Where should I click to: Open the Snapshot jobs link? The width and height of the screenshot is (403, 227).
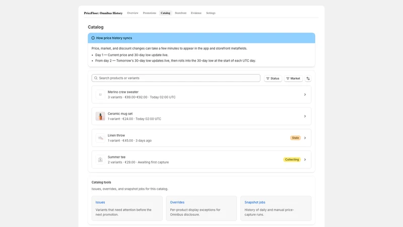click(x=255, y=202)
